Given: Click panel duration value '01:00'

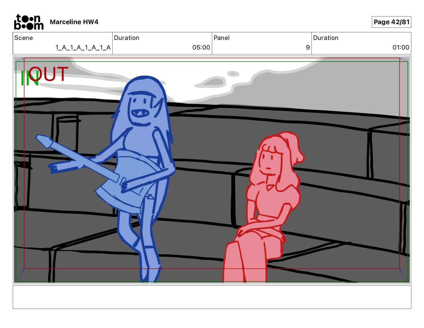Looking at the screenshot, I should [x=401, y=47].
